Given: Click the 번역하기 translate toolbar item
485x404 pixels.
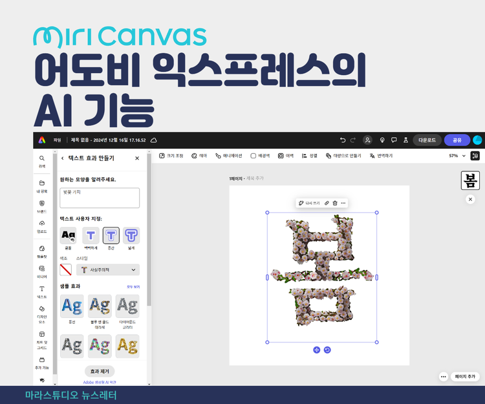Looking at the screenshot, I should [x=381, y=156].
